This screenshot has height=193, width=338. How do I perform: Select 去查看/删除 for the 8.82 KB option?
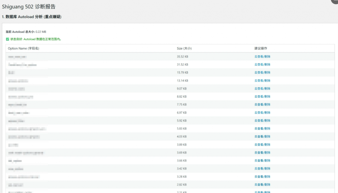pos(262,96)
